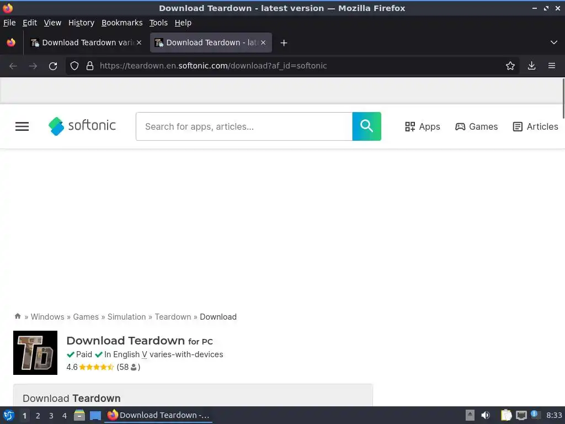Expand the list all tabs dropdown
Screen dimensions: 565x424
(554, 43)
